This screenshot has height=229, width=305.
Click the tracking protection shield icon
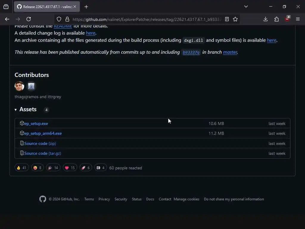[x=59, y=19]
